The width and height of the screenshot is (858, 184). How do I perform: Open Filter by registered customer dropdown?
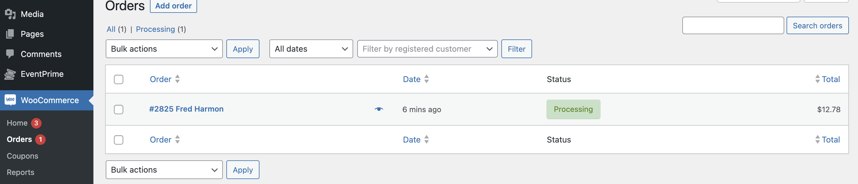[x=427, y=49]
